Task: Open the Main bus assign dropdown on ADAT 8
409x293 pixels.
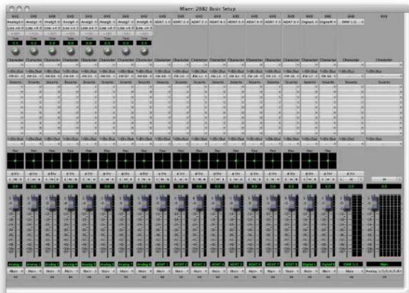Action: (x=291, y=271)
